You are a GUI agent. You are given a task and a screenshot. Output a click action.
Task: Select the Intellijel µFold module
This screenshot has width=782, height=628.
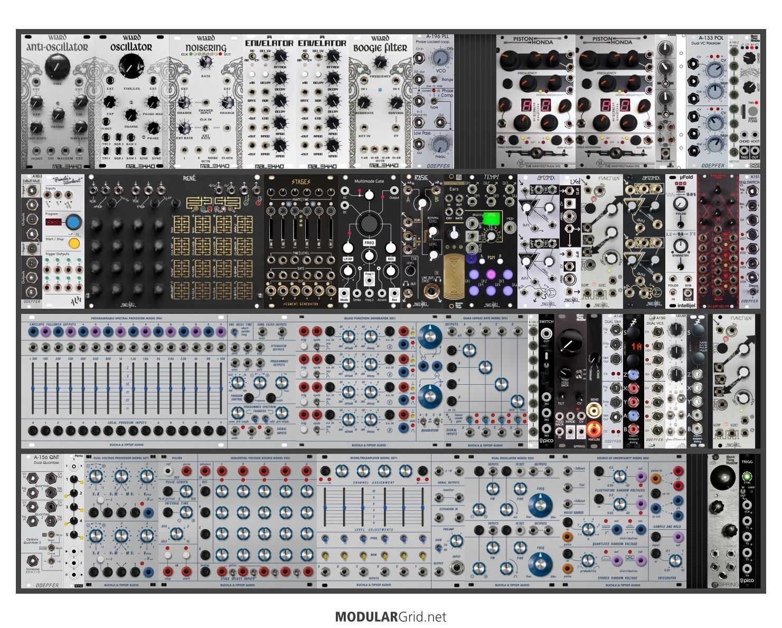tap(681, 241)
